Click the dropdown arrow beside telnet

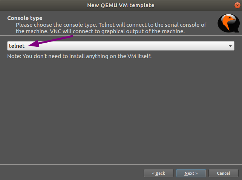point(230,46)
